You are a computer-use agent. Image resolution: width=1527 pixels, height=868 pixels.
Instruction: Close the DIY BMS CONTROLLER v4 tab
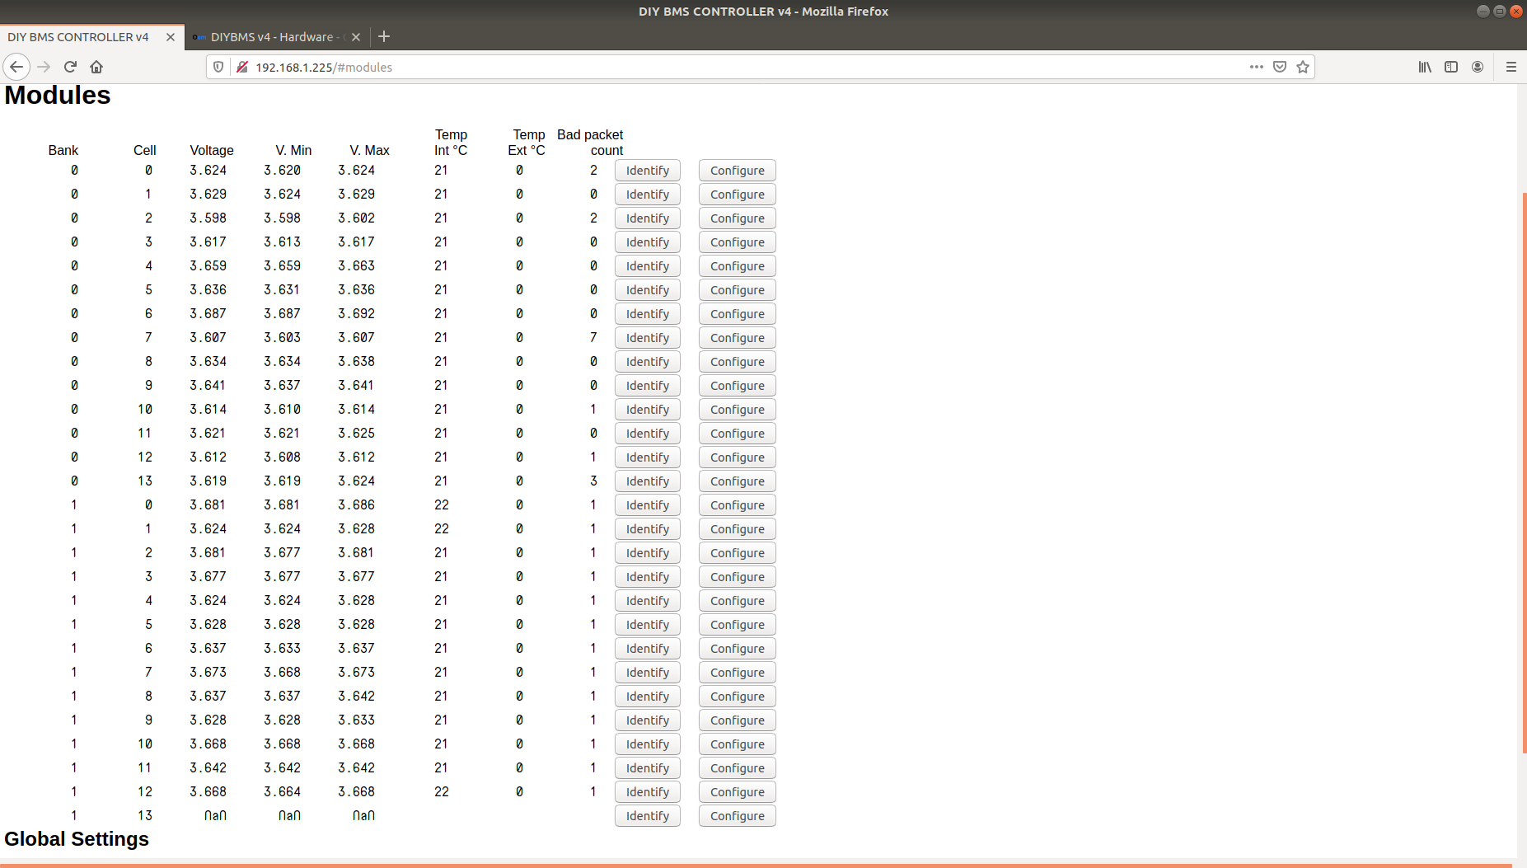click(x=171, y=37)
